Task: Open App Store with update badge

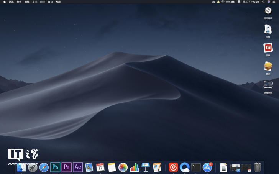Action: [x=207, y=167]
